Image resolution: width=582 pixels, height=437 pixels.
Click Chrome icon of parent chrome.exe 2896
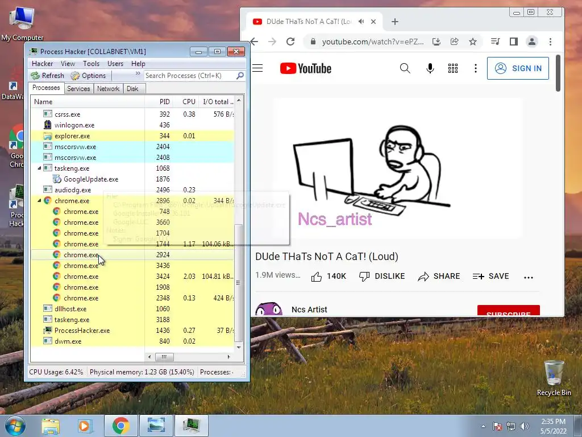(x=47, y=201)
